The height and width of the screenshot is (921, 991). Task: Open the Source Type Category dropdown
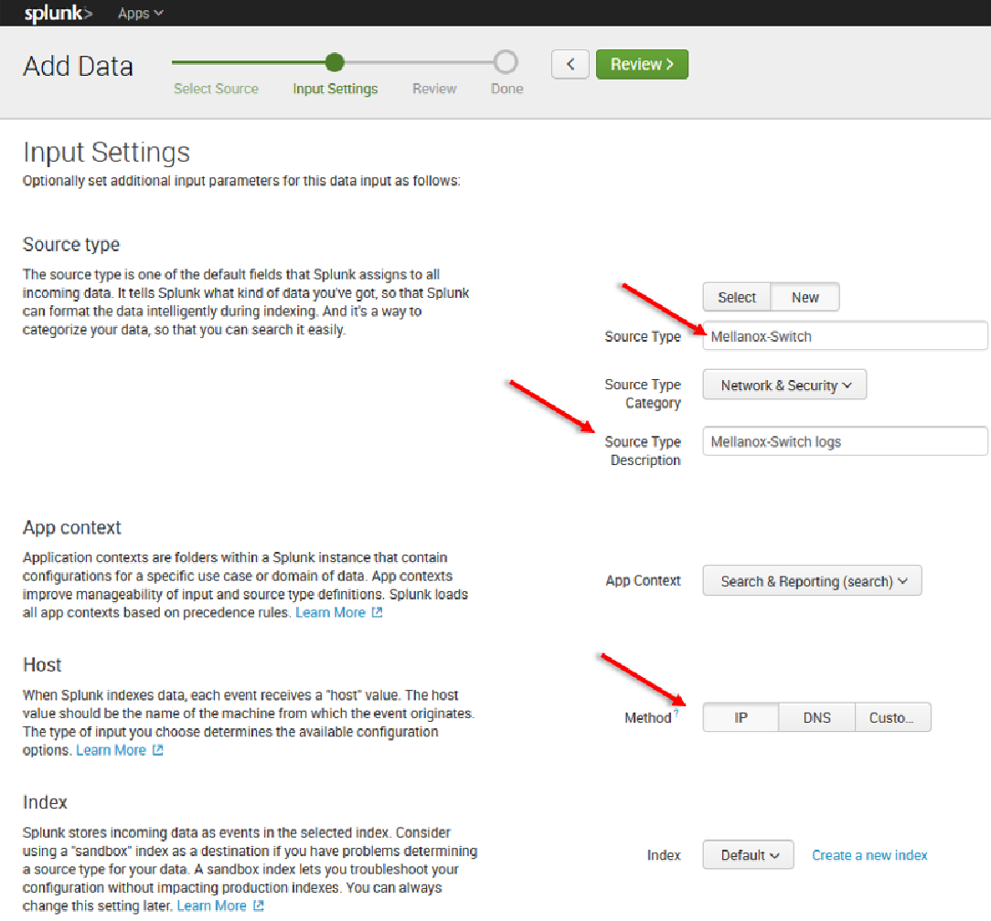pos(783,385)
